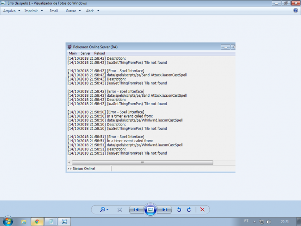Screen dimensions: 301x226
Task: Open the photo viewer help icon
Action: coord(295,10)
